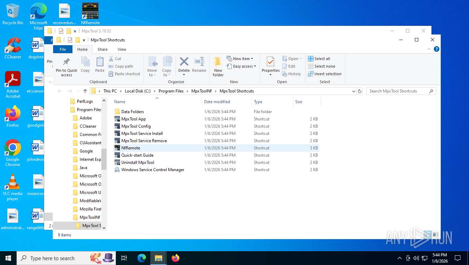This screenshot has width=469, height=265.
Task: Click the Search MpxTool Shortcuts field
Action: point(401,91)
